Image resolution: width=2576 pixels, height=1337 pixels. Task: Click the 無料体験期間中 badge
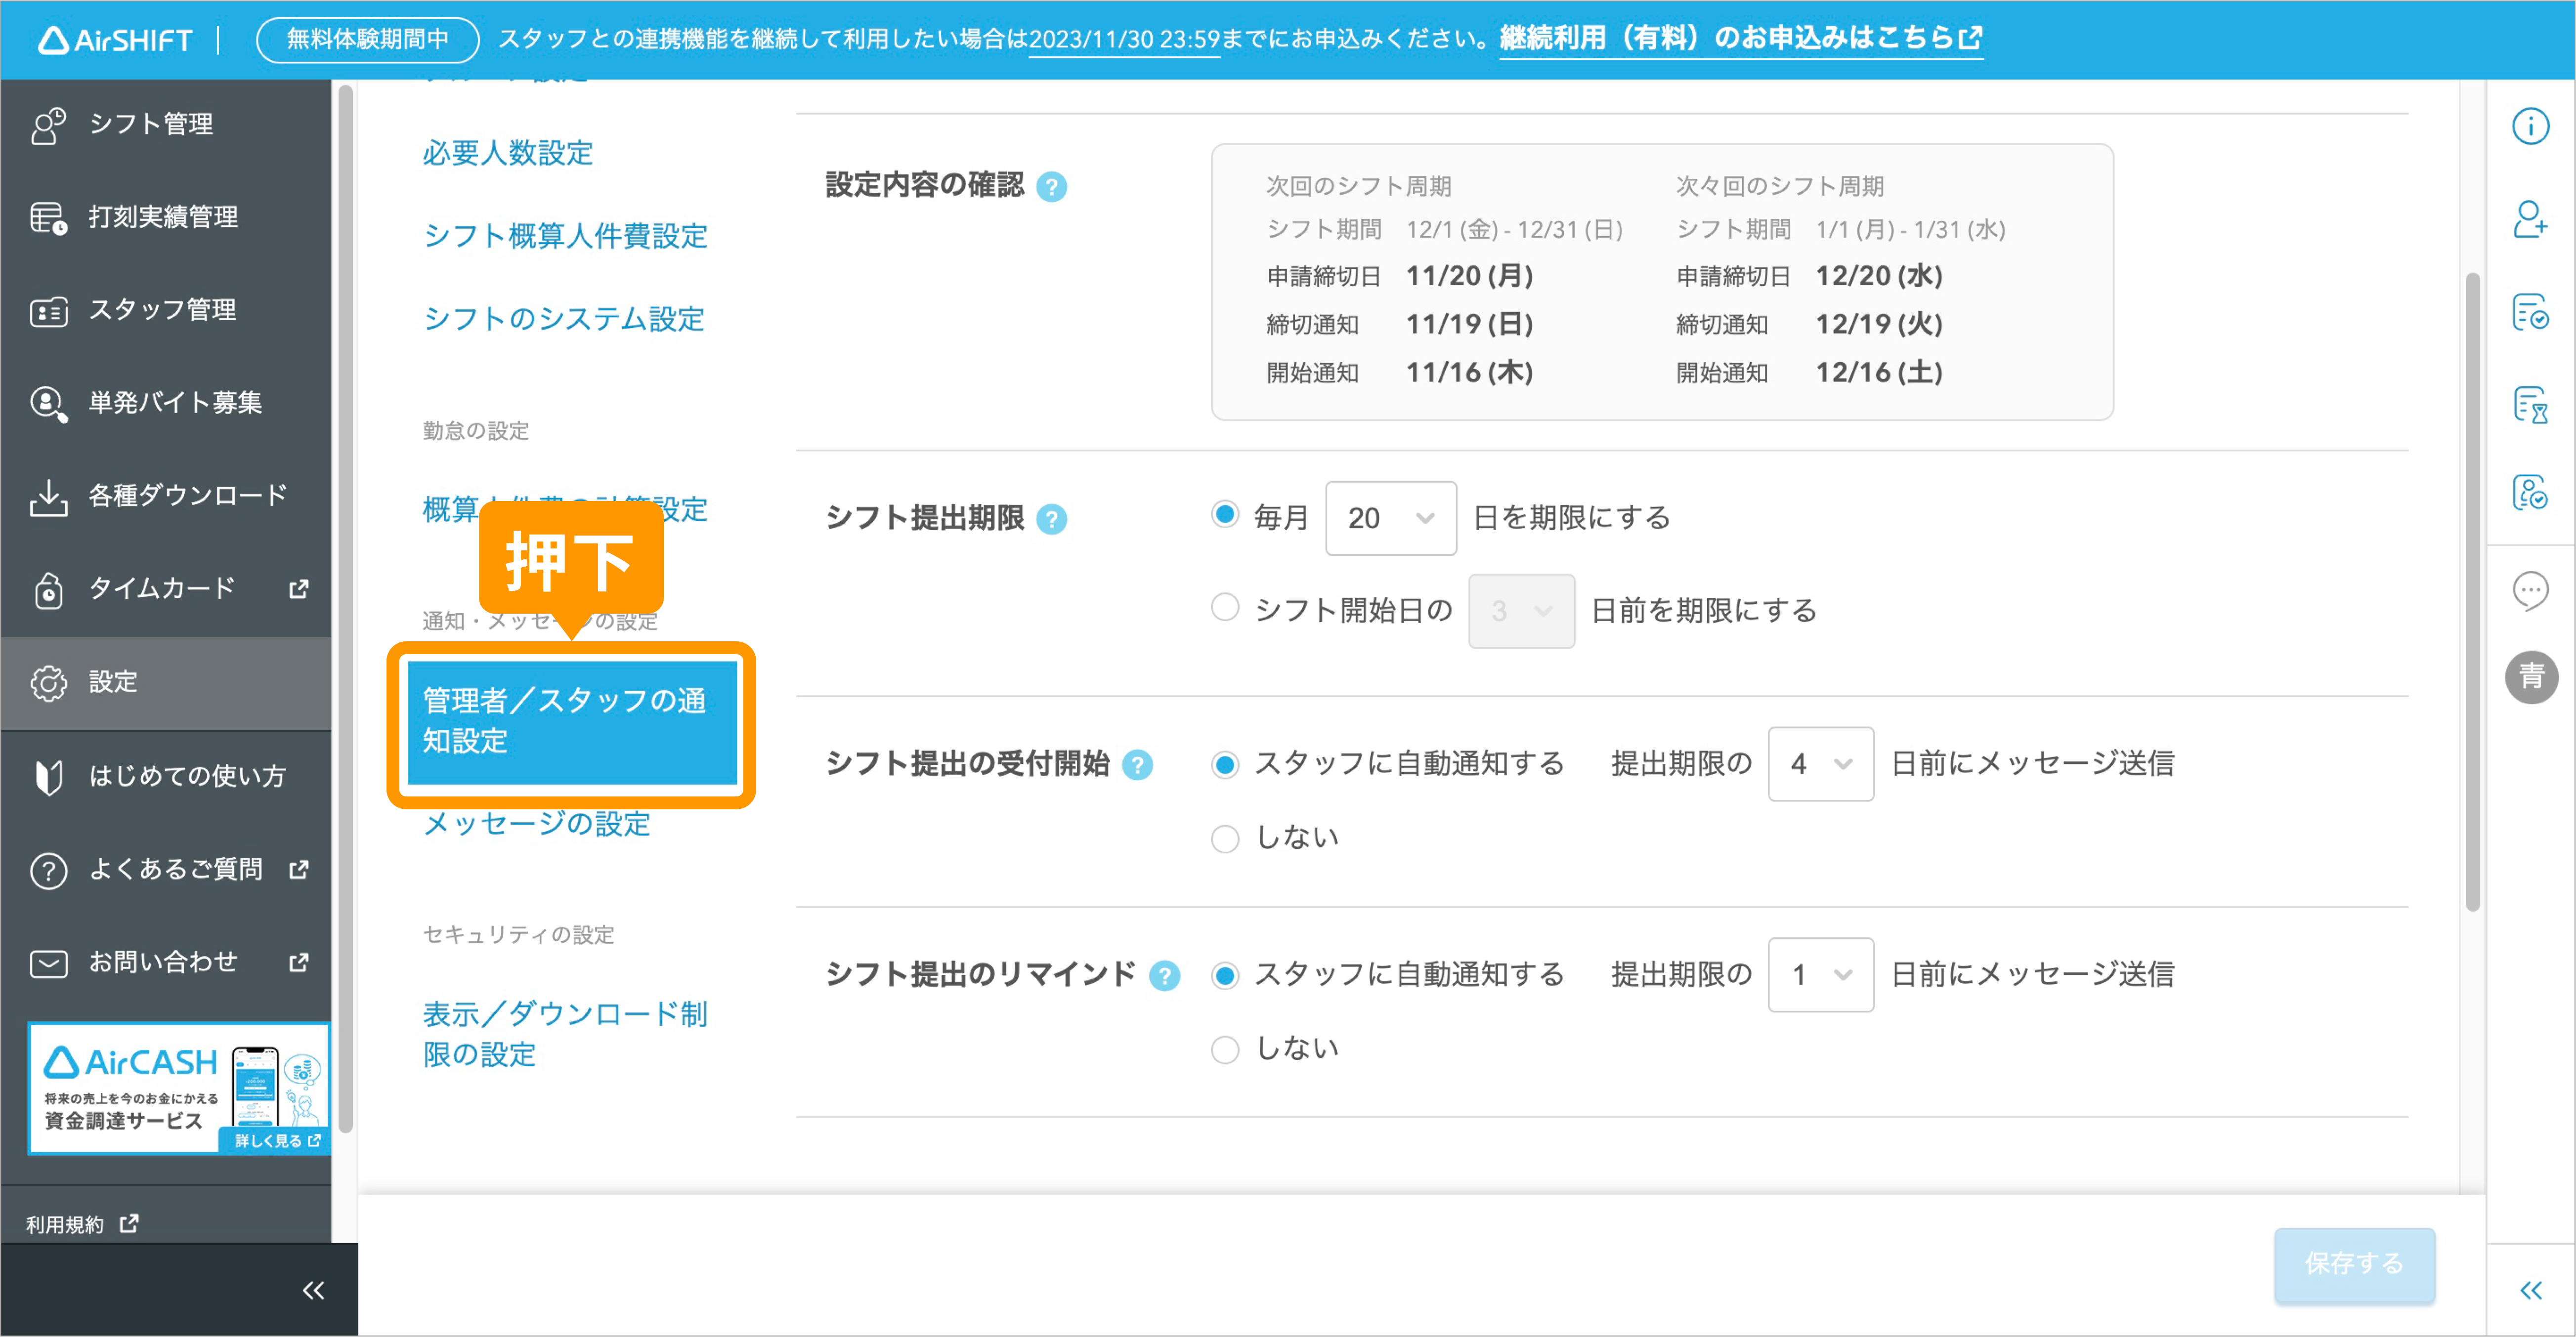pyautogui.click(x=367, y=39)
